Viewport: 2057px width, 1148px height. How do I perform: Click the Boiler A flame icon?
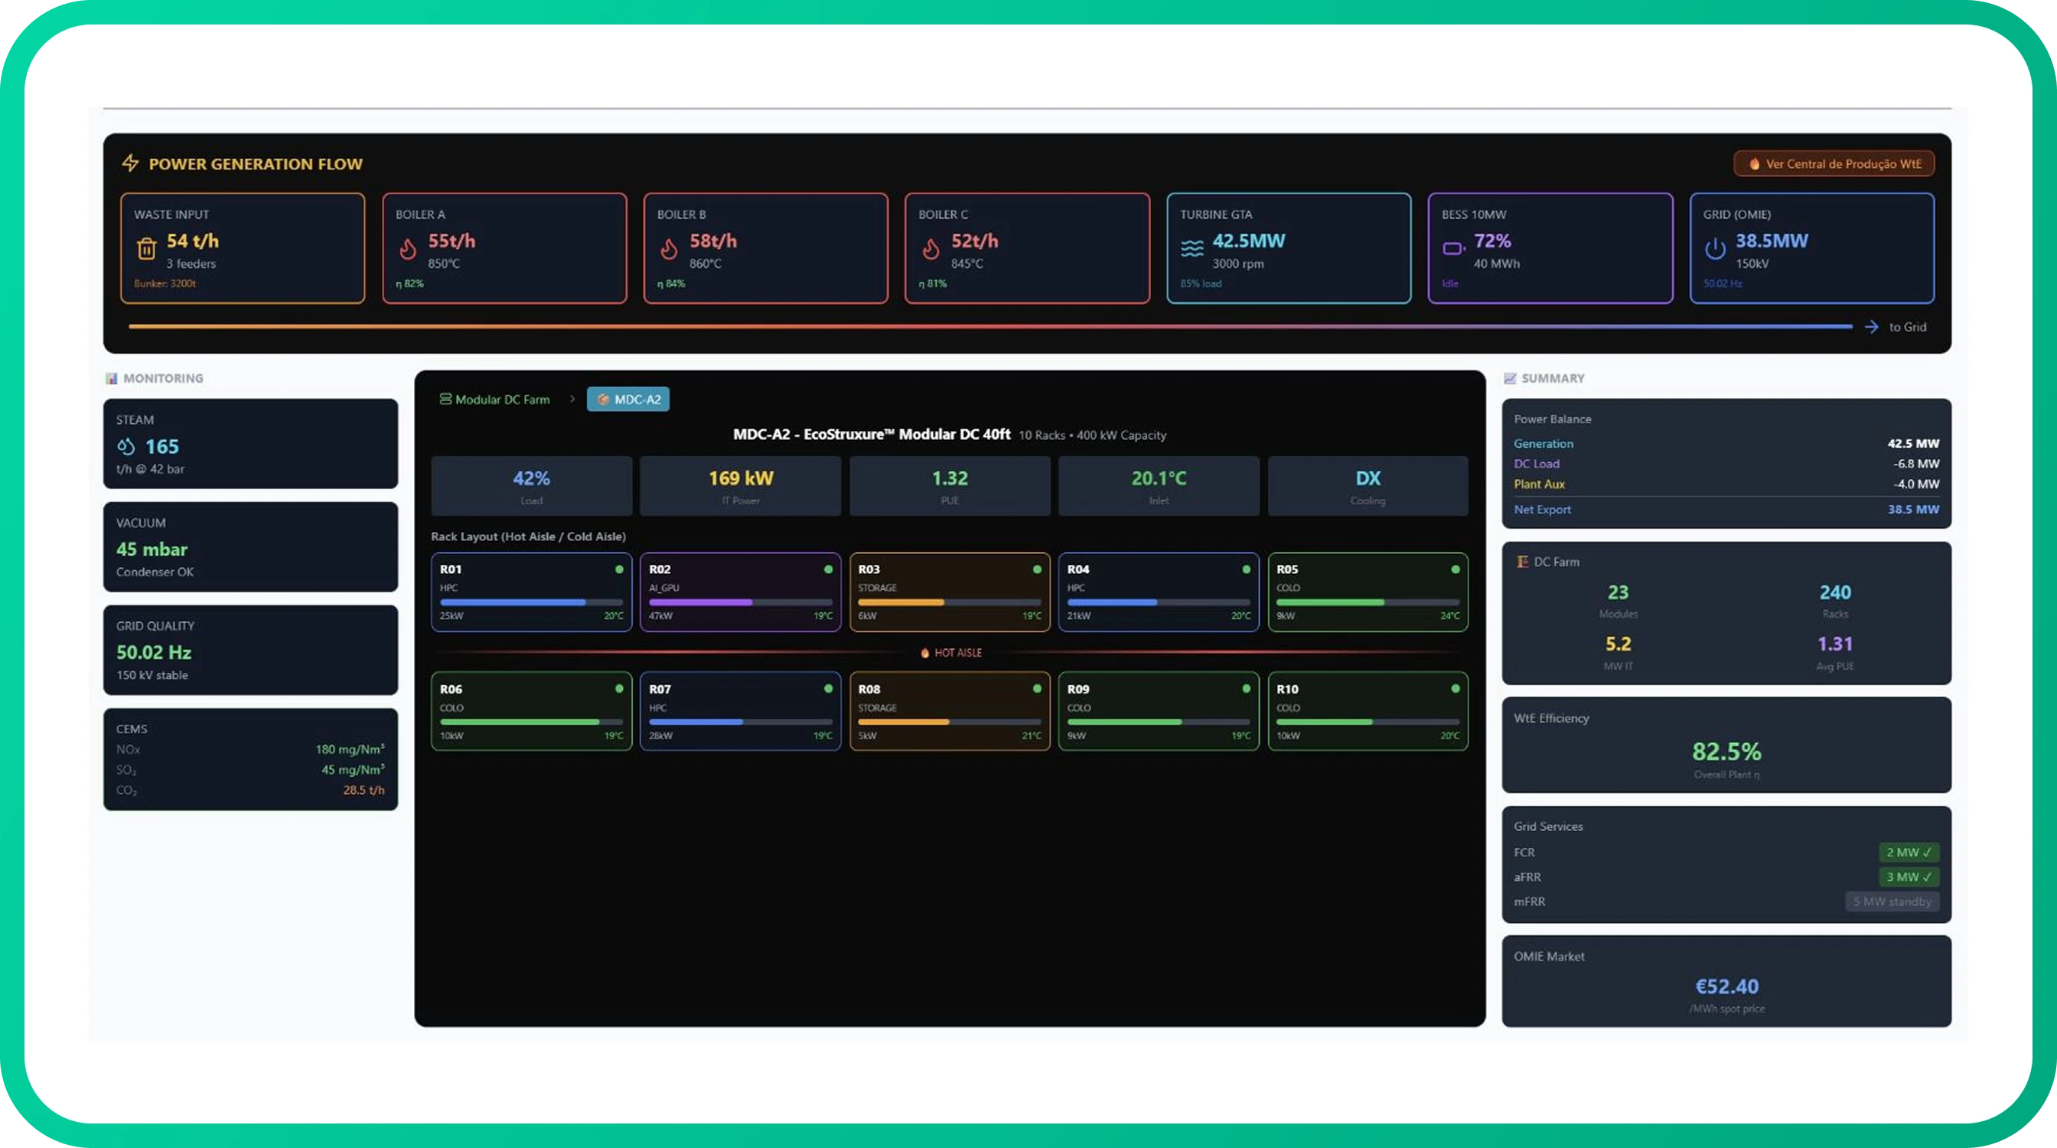(408, 249)
